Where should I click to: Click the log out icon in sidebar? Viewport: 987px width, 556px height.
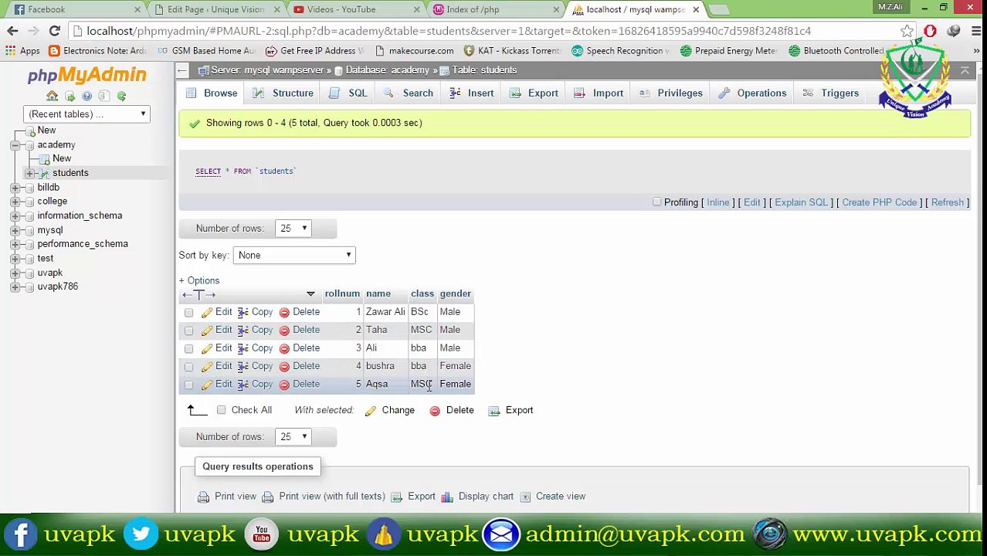coord(70,97)
